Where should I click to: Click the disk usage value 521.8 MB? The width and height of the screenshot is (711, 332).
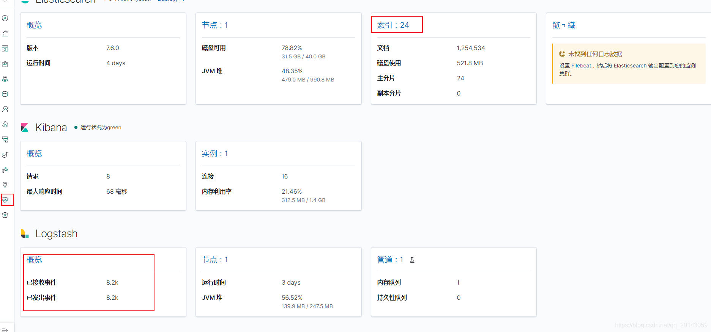click(470, 63)
